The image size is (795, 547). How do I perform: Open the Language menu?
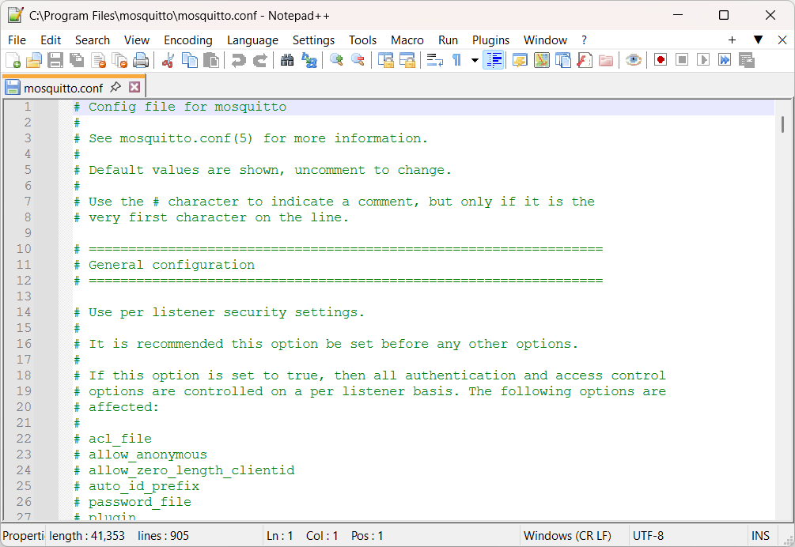[x=252, y=40]
